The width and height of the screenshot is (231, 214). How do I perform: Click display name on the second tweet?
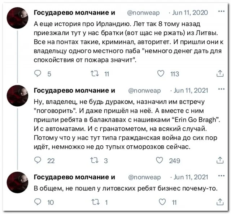[74, 90]
